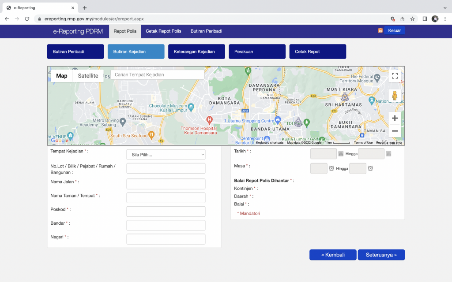This screenshot has width=452, height=282.
Task: Click the Tarikh end date field
Action: [371, 154]
